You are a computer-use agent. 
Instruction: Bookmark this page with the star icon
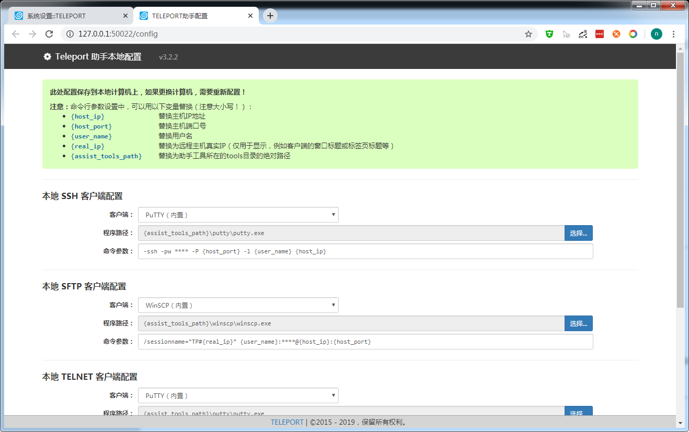click(x=529, y=34)
